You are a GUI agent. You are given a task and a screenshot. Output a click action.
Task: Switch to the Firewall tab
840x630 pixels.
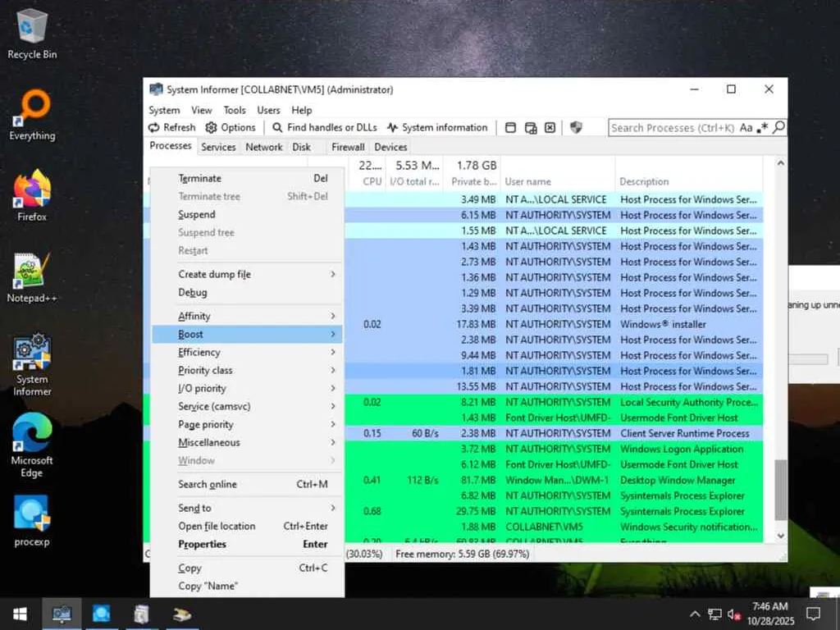(348, 147)
